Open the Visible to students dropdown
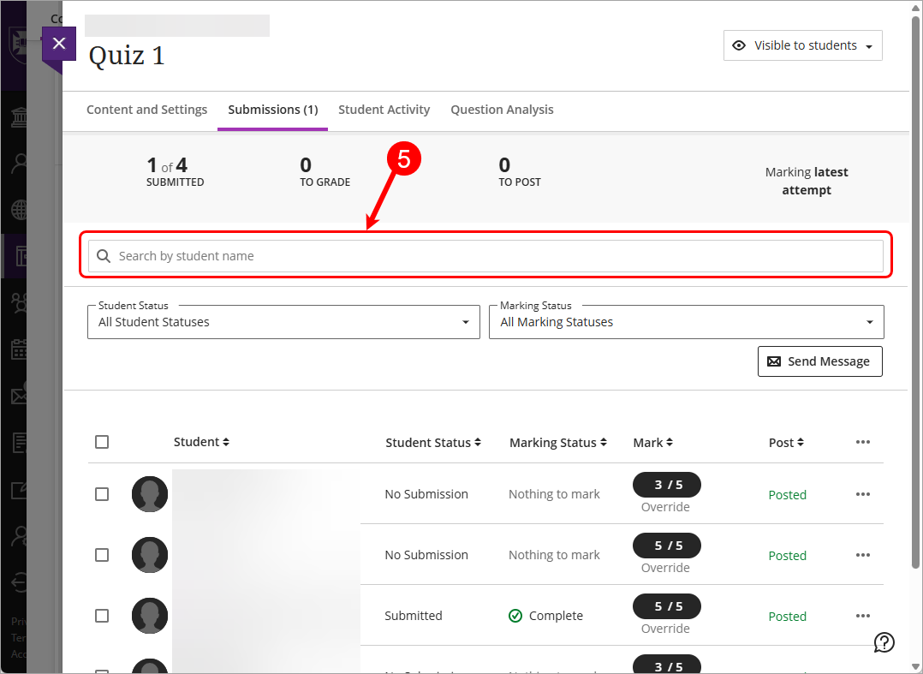Viewport: 923px width, 674px height. [802, 45]
